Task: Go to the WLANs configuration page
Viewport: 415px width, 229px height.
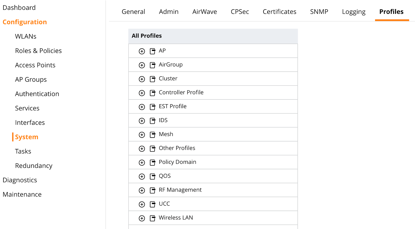Action: pyautogui.click(x=26, y=36)
